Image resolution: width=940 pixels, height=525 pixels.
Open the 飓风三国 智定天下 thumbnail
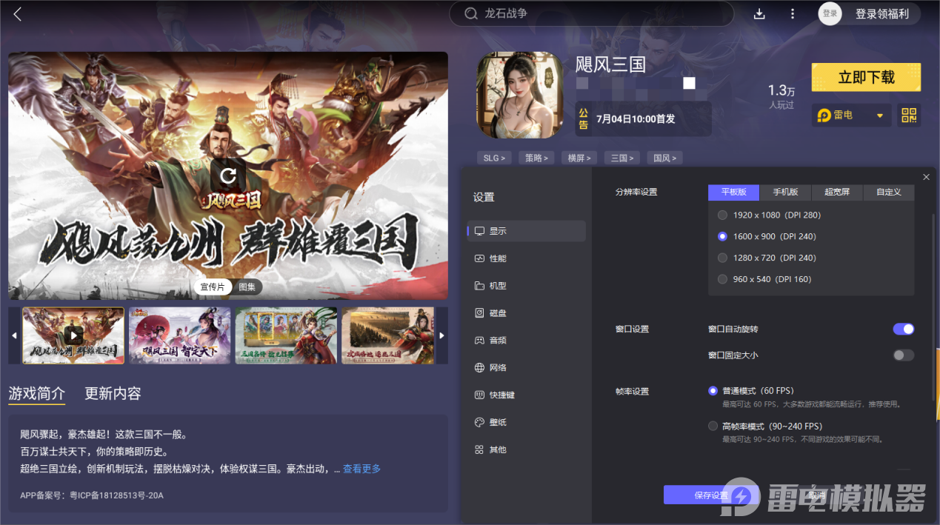point(180,335)
